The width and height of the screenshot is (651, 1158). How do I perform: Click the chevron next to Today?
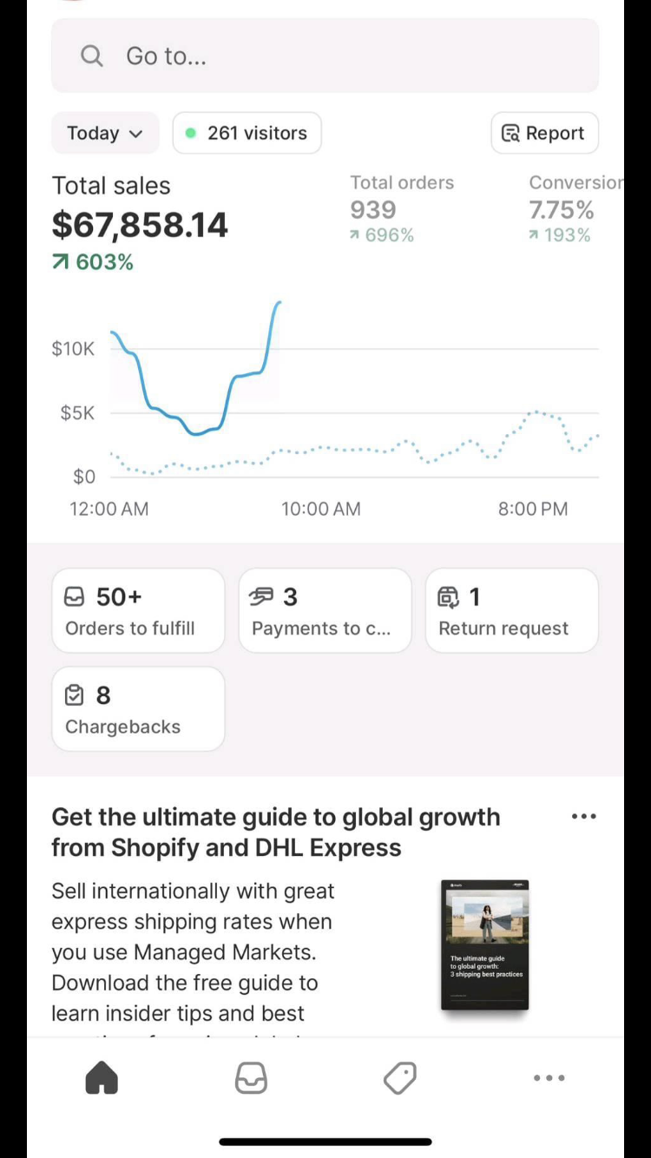point(135,134)
